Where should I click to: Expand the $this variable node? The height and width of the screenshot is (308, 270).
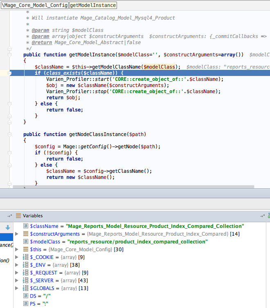tap(17, 249)
